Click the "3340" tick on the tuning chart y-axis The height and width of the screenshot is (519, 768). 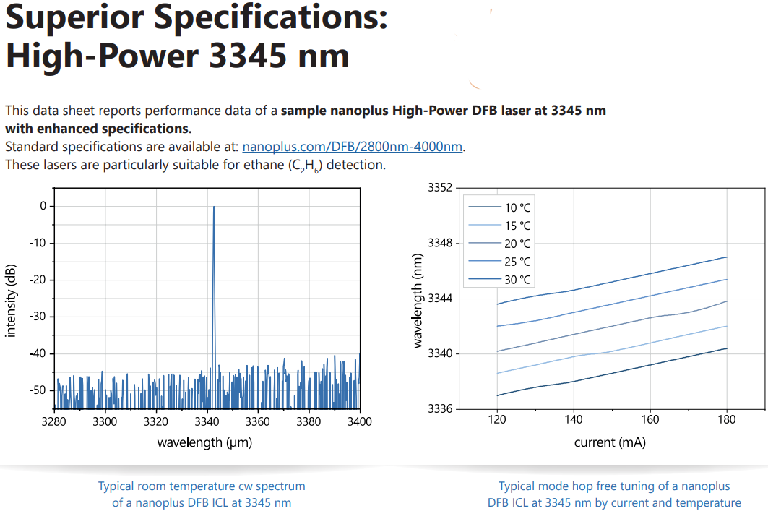click(x=440, y=353)
